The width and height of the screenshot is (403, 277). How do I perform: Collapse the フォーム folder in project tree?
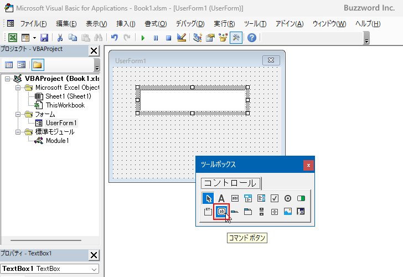tap(19, 114)
